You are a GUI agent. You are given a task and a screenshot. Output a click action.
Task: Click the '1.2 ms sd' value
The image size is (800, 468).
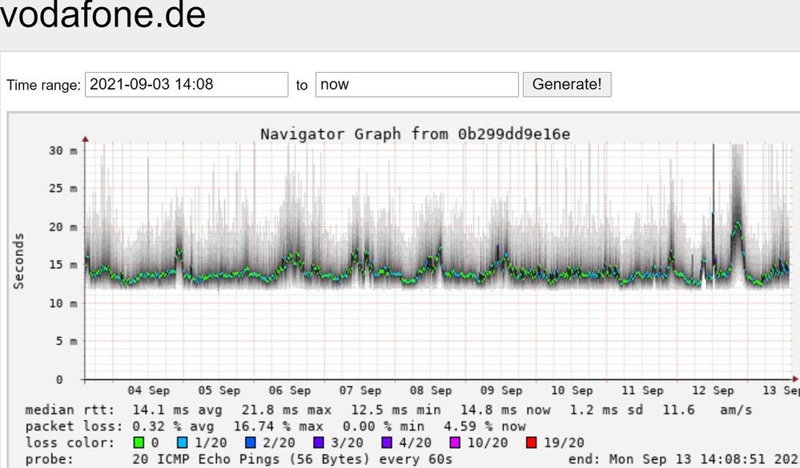pyautogui.click(x=607, y=410)
